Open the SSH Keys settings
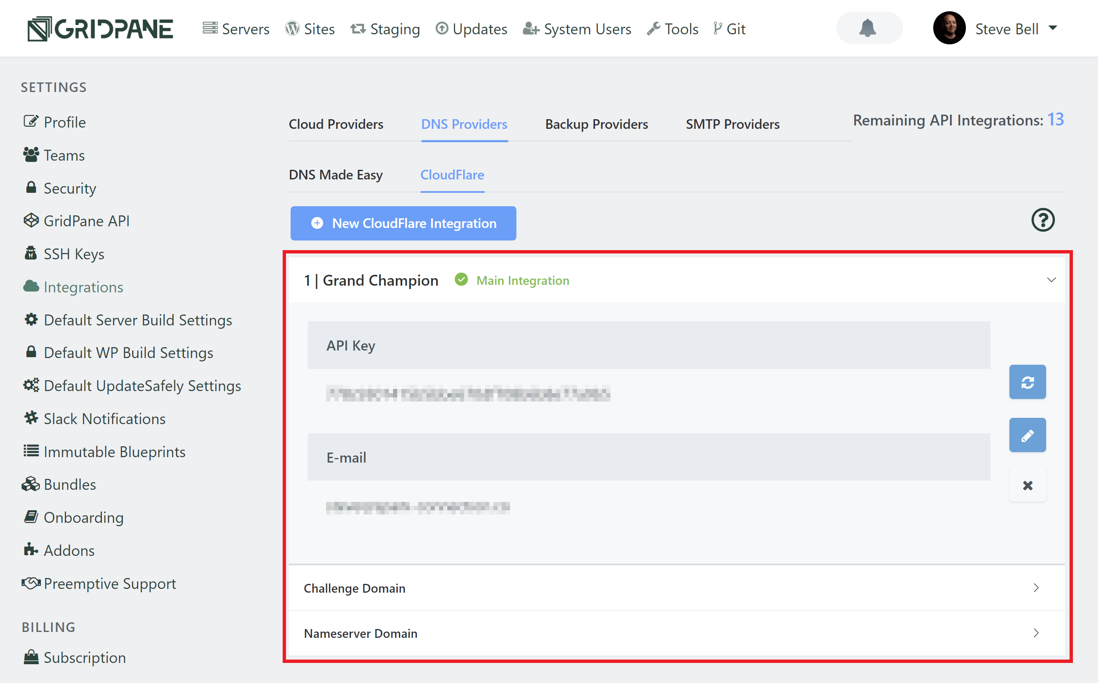The height and width of the screenshot is (683, 1098). click(x=64, y=254)
